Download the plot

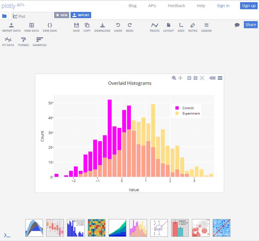click(x=102, y=27)
